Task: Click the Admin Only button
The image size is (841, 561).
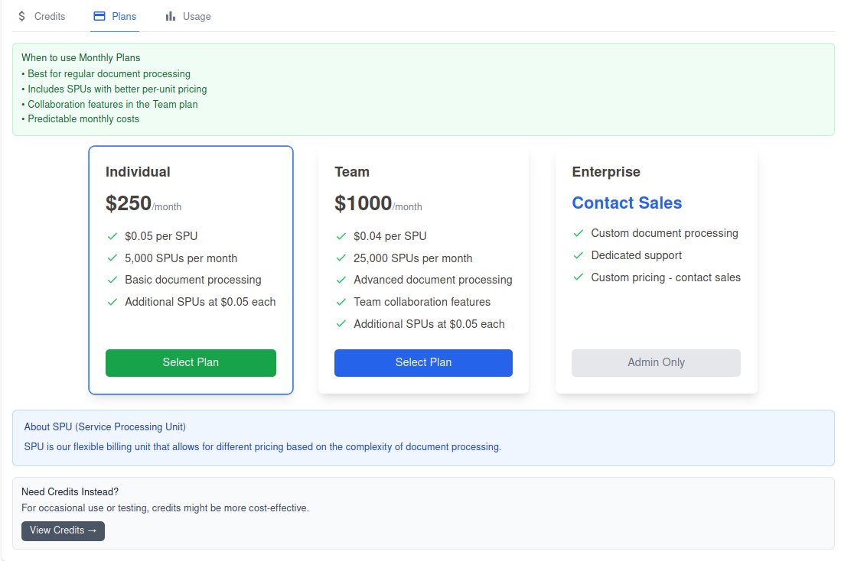Action: click(x=656, y=363)
